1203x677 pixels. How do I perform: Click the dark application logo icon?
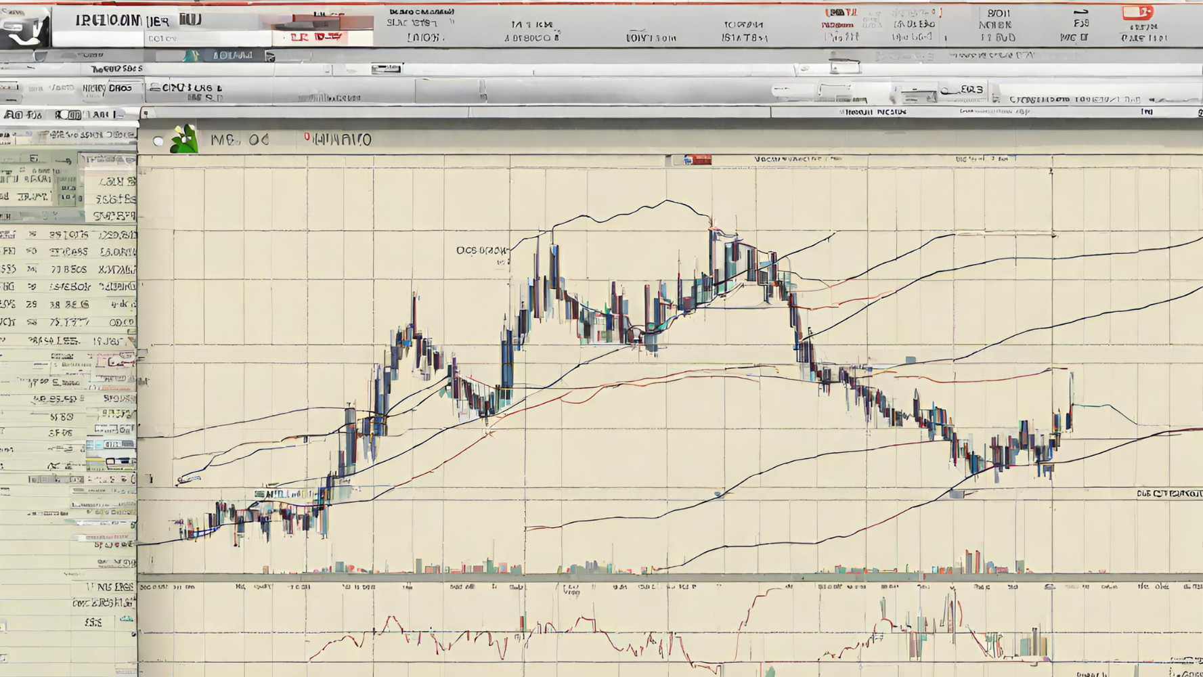point(25,28)
